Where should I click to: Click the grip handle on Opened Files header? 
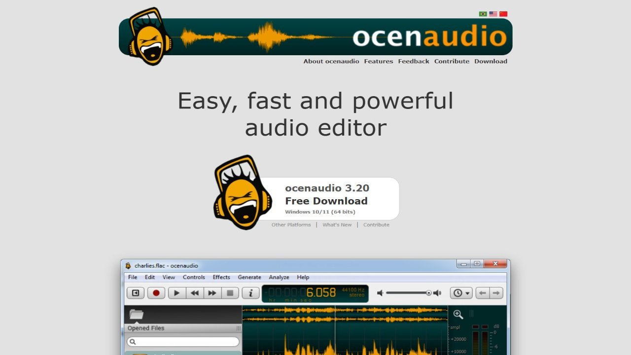tap(239, 328)
